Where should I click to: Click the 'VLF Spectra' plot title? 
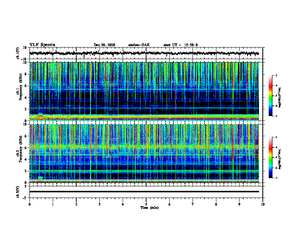(42, 45)
